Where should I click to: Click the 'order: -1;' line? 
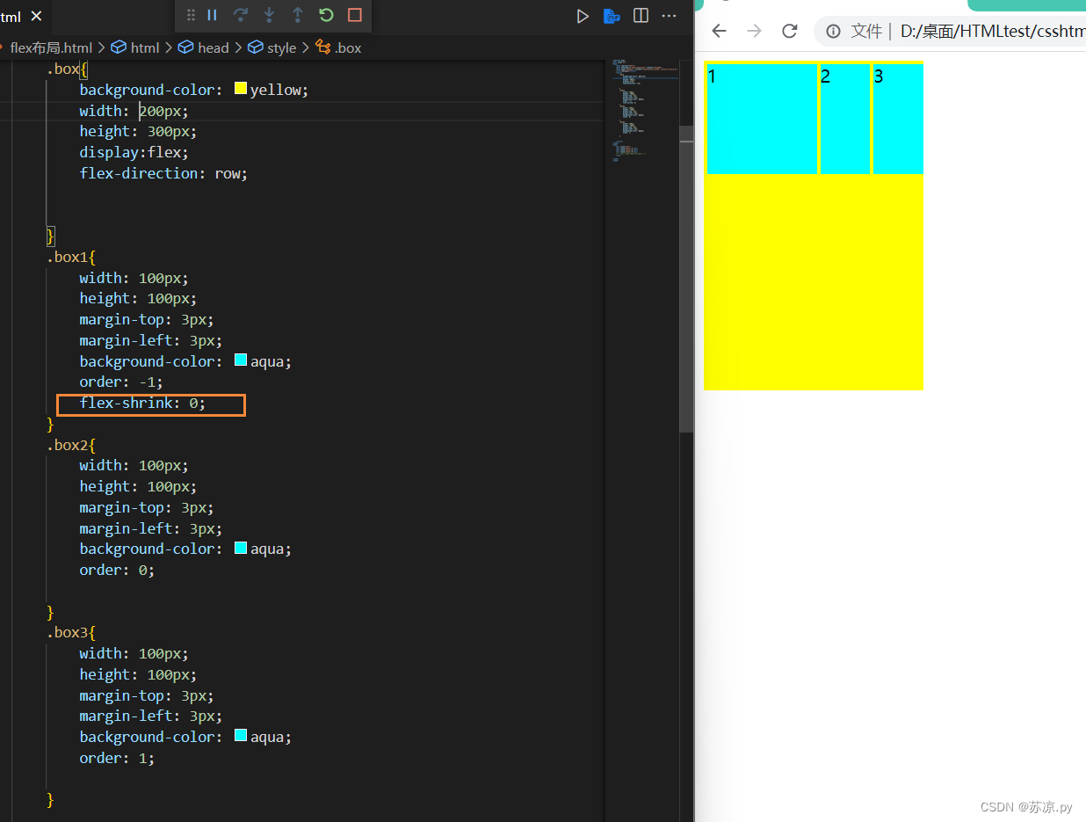point(121,382)
